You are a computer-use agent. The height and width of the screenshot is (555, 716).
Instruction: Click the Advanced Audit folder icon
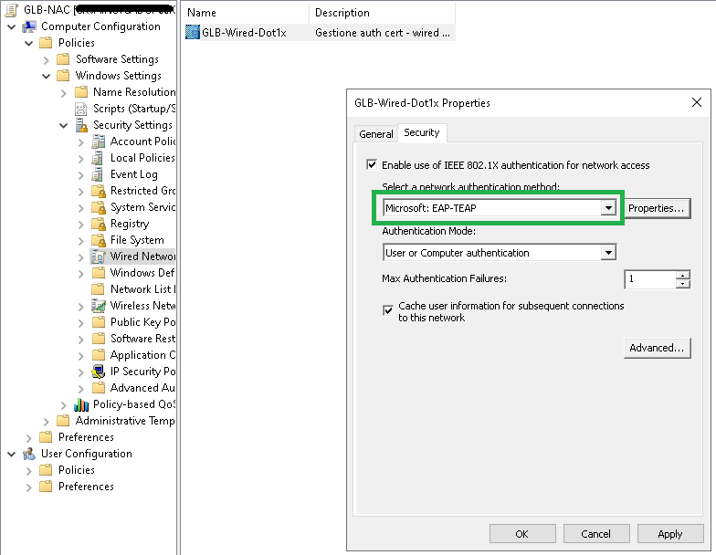tap(99, 388)
